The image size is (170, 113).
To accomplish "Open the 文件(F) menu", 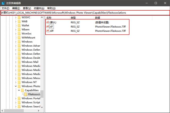I will [5, 8].
